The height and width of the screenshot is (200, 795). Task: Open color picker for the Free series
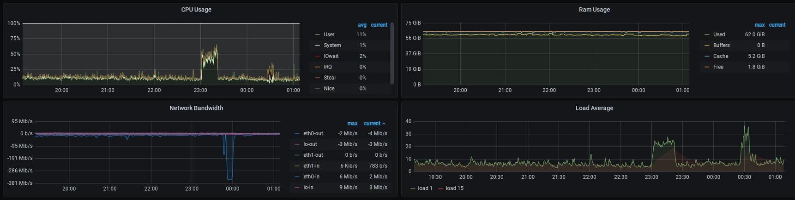point(707,67)
